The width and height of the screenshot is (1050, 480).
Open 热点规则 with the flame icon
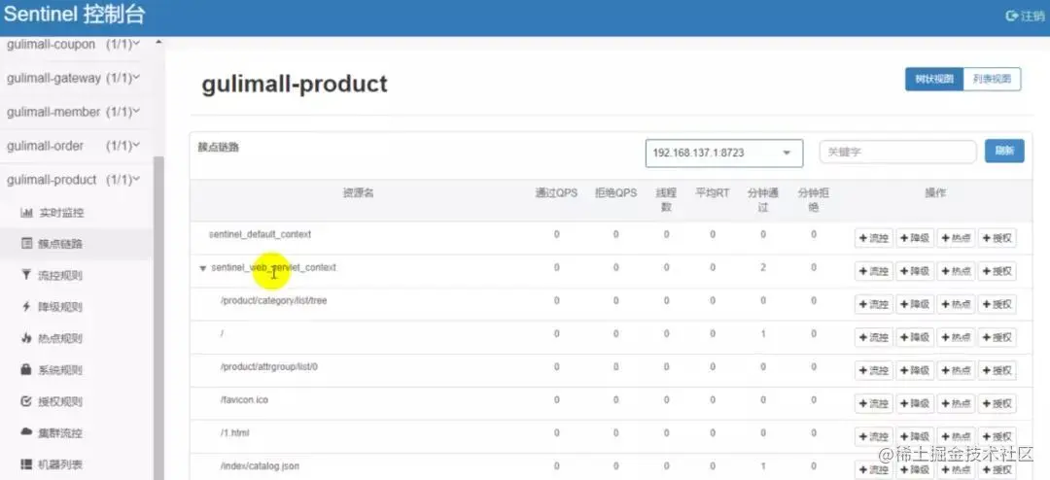coord(27,338)
